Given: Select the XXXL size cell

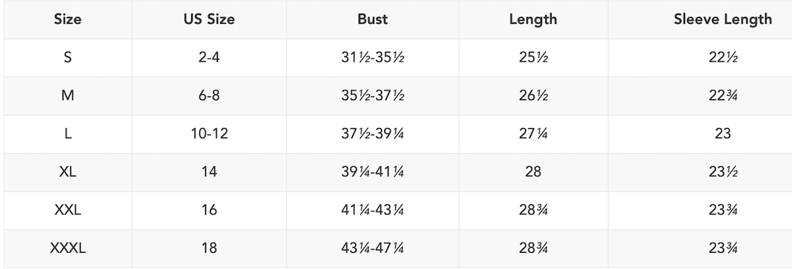Looking at the screenshot, I should click(x=67, y=248).
